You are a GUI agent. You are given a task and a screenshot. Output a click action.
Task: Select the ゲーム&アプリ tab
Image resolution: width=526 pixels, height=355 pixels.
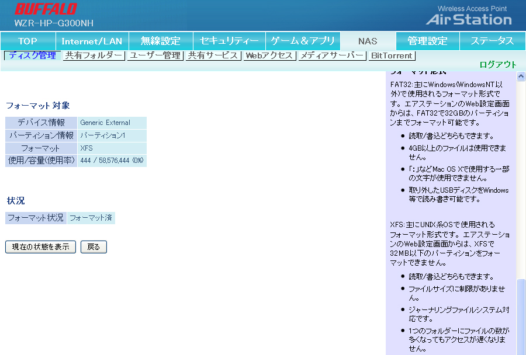click(303, 41)
